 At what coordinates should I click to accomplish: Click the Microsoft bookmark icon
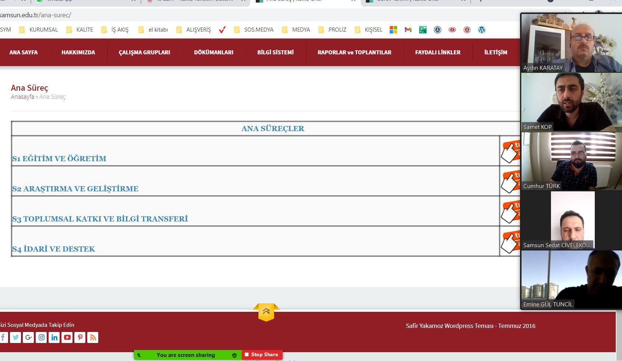(x=393, y=30)
